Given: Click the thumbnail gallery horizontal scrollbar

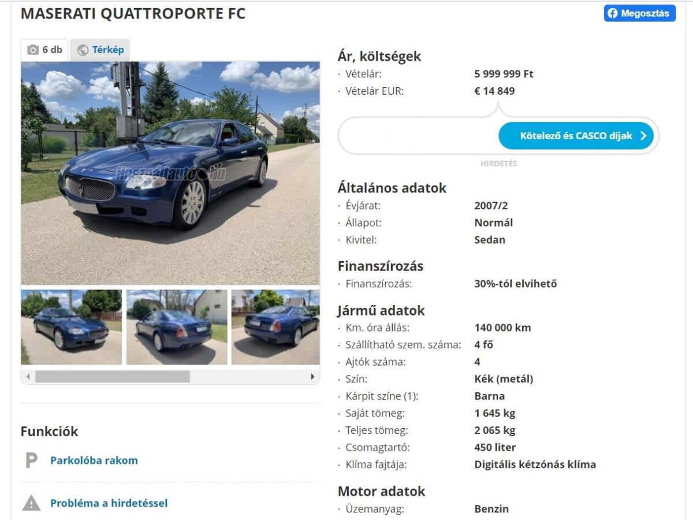Looking at the screenshot, I should [x=170, y=377].
